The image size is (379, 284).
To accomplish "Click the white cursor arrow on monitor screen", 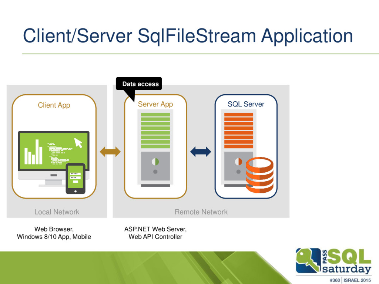I will 78,143.
